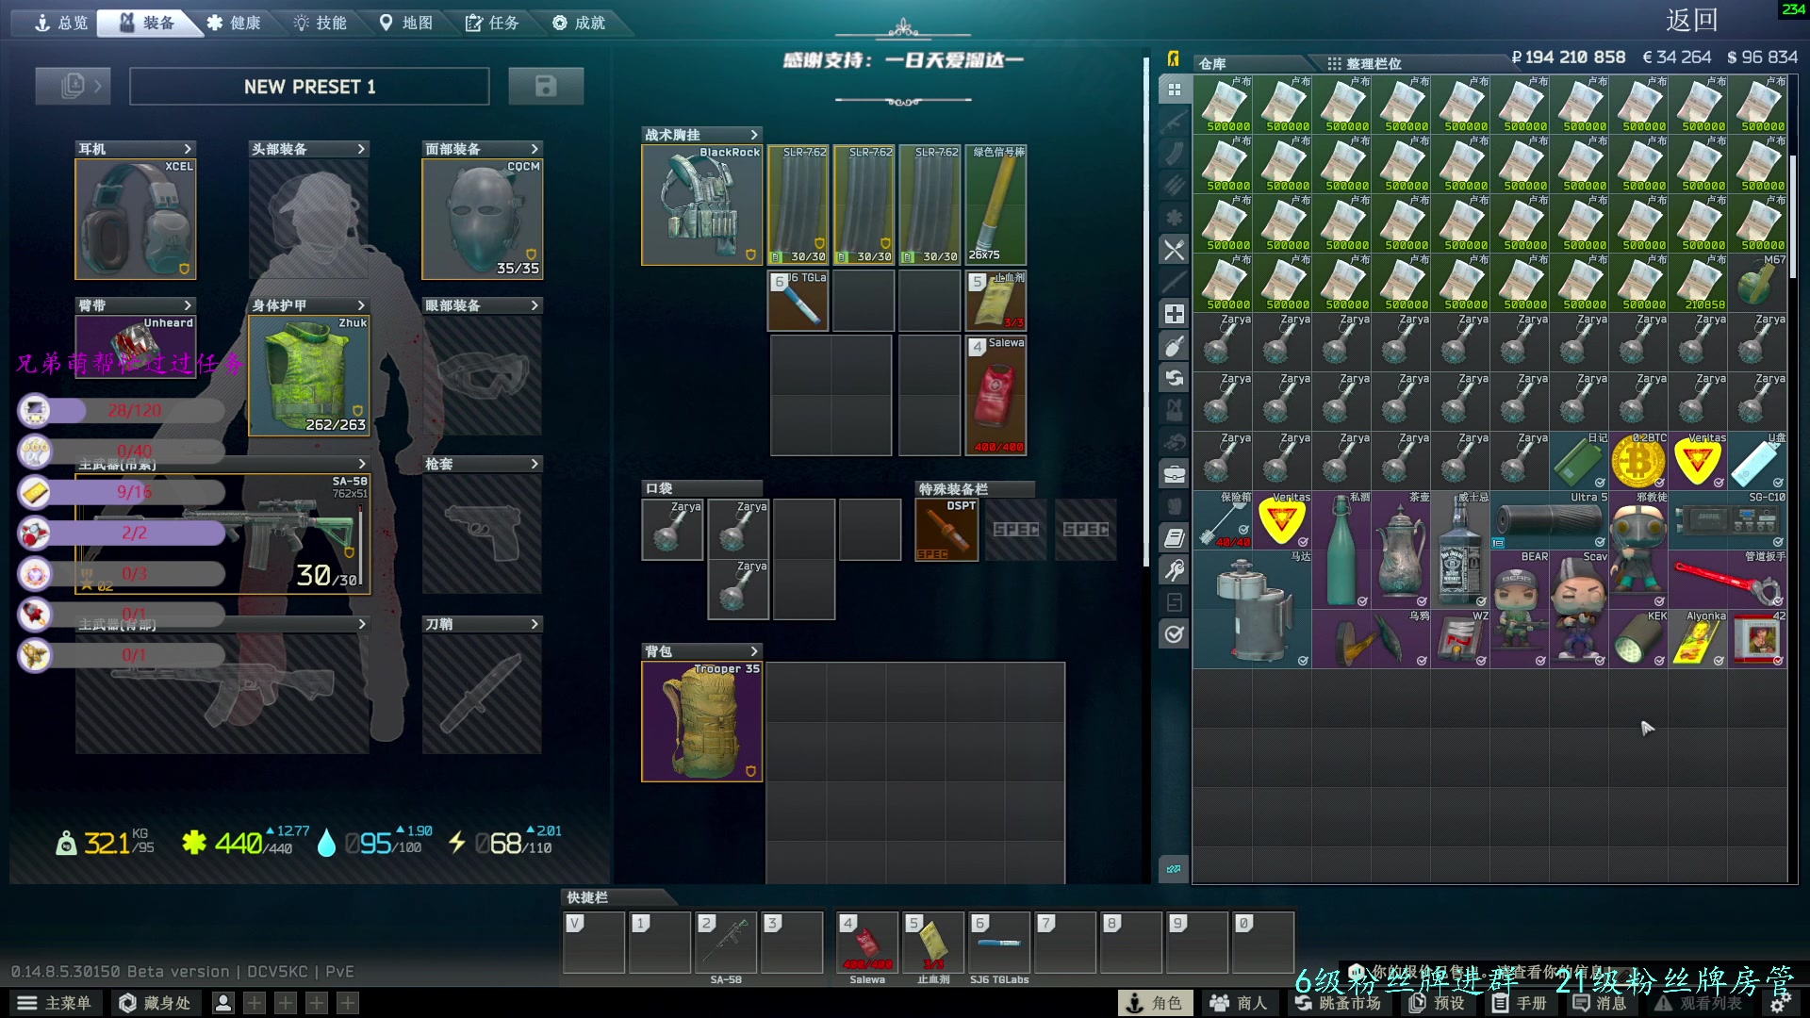The height and width of the screenshot is (1018, 1810).
Task: Filter stash by containers briefcase icon
Action: point(1174,474)
